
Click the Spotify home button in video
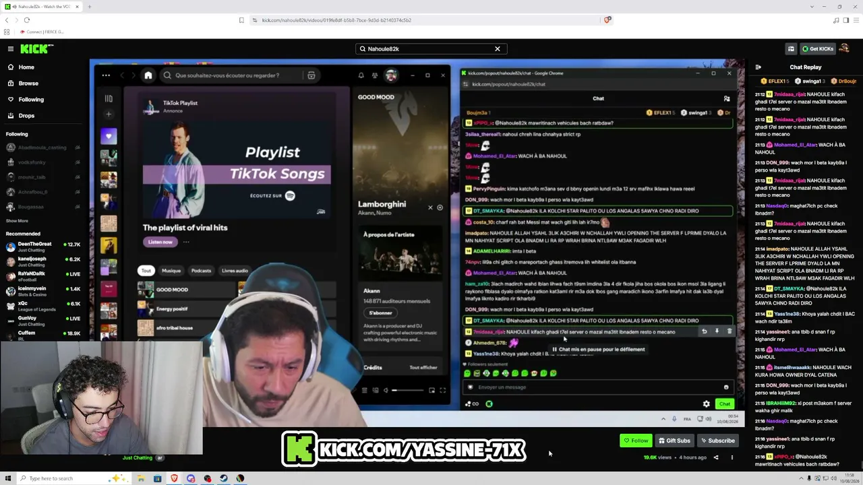coord(148,75)
